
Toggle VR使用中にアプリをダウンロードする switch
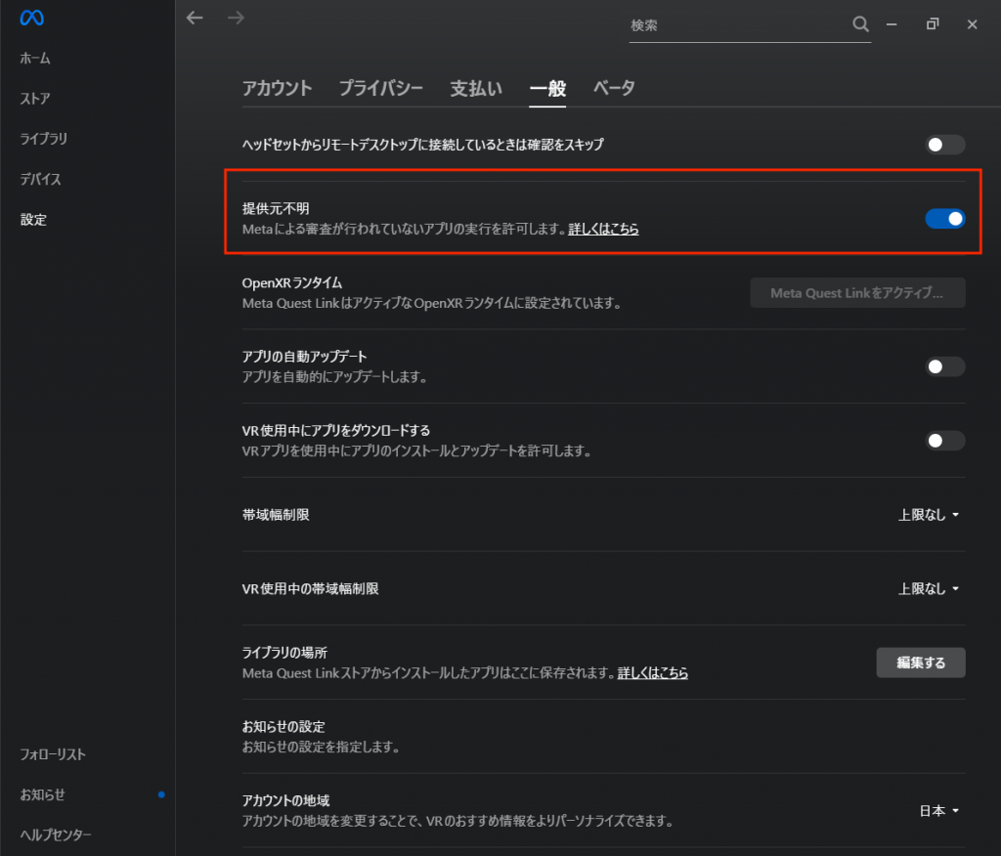tap(944, 441)
